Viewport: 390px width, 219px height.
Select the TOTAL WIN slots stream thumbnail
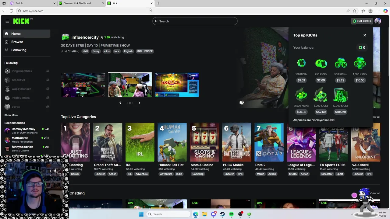(x=177, y=85)
